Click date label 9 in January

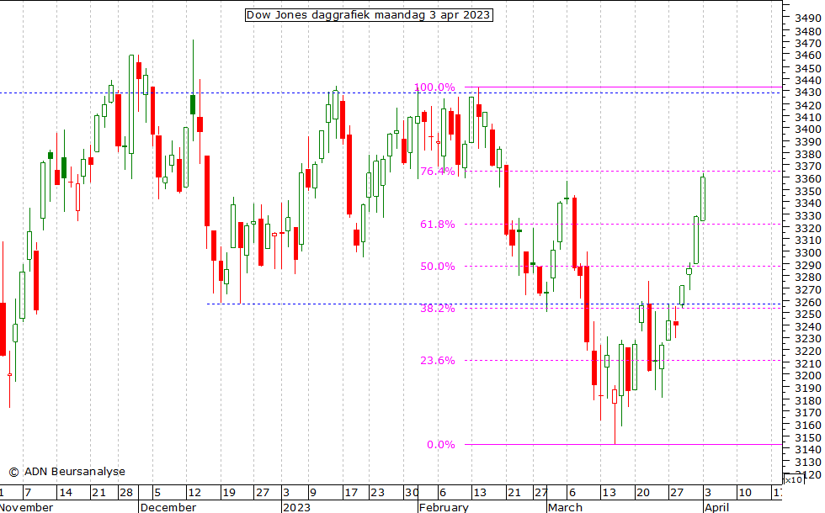pyautogui.click(x=313, y=493)
